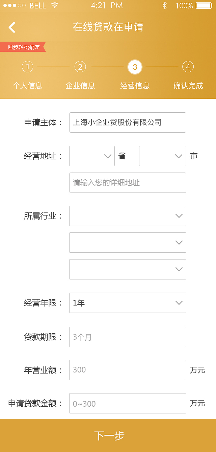Select the 经营信息 tab
This screenshot has width=216, height=452.
(x=135, y=86)
